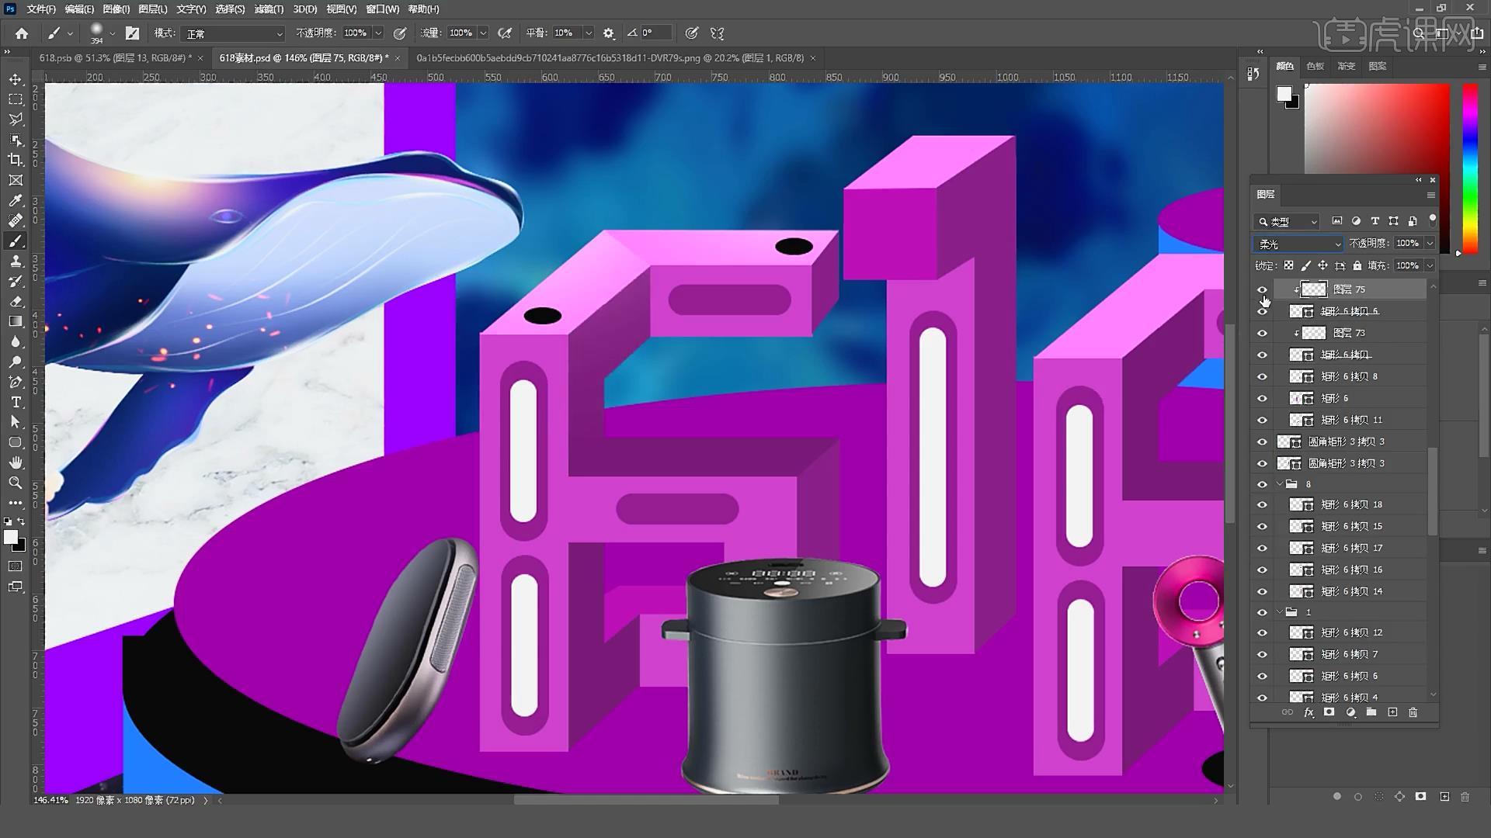Image resolution: width=1491 pixels, height=838 pixels.
Task: Open 文件(F) menu
Action: click(40, 9)
